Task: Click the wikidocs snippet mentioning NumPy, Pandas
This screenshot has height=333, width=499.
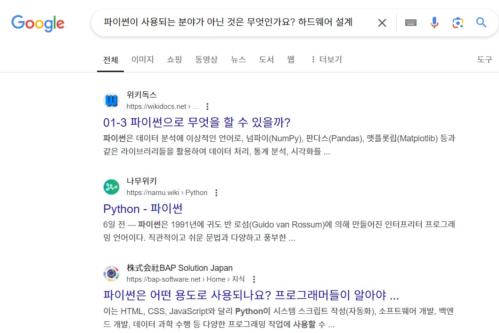Action: (x=279, y=145)
